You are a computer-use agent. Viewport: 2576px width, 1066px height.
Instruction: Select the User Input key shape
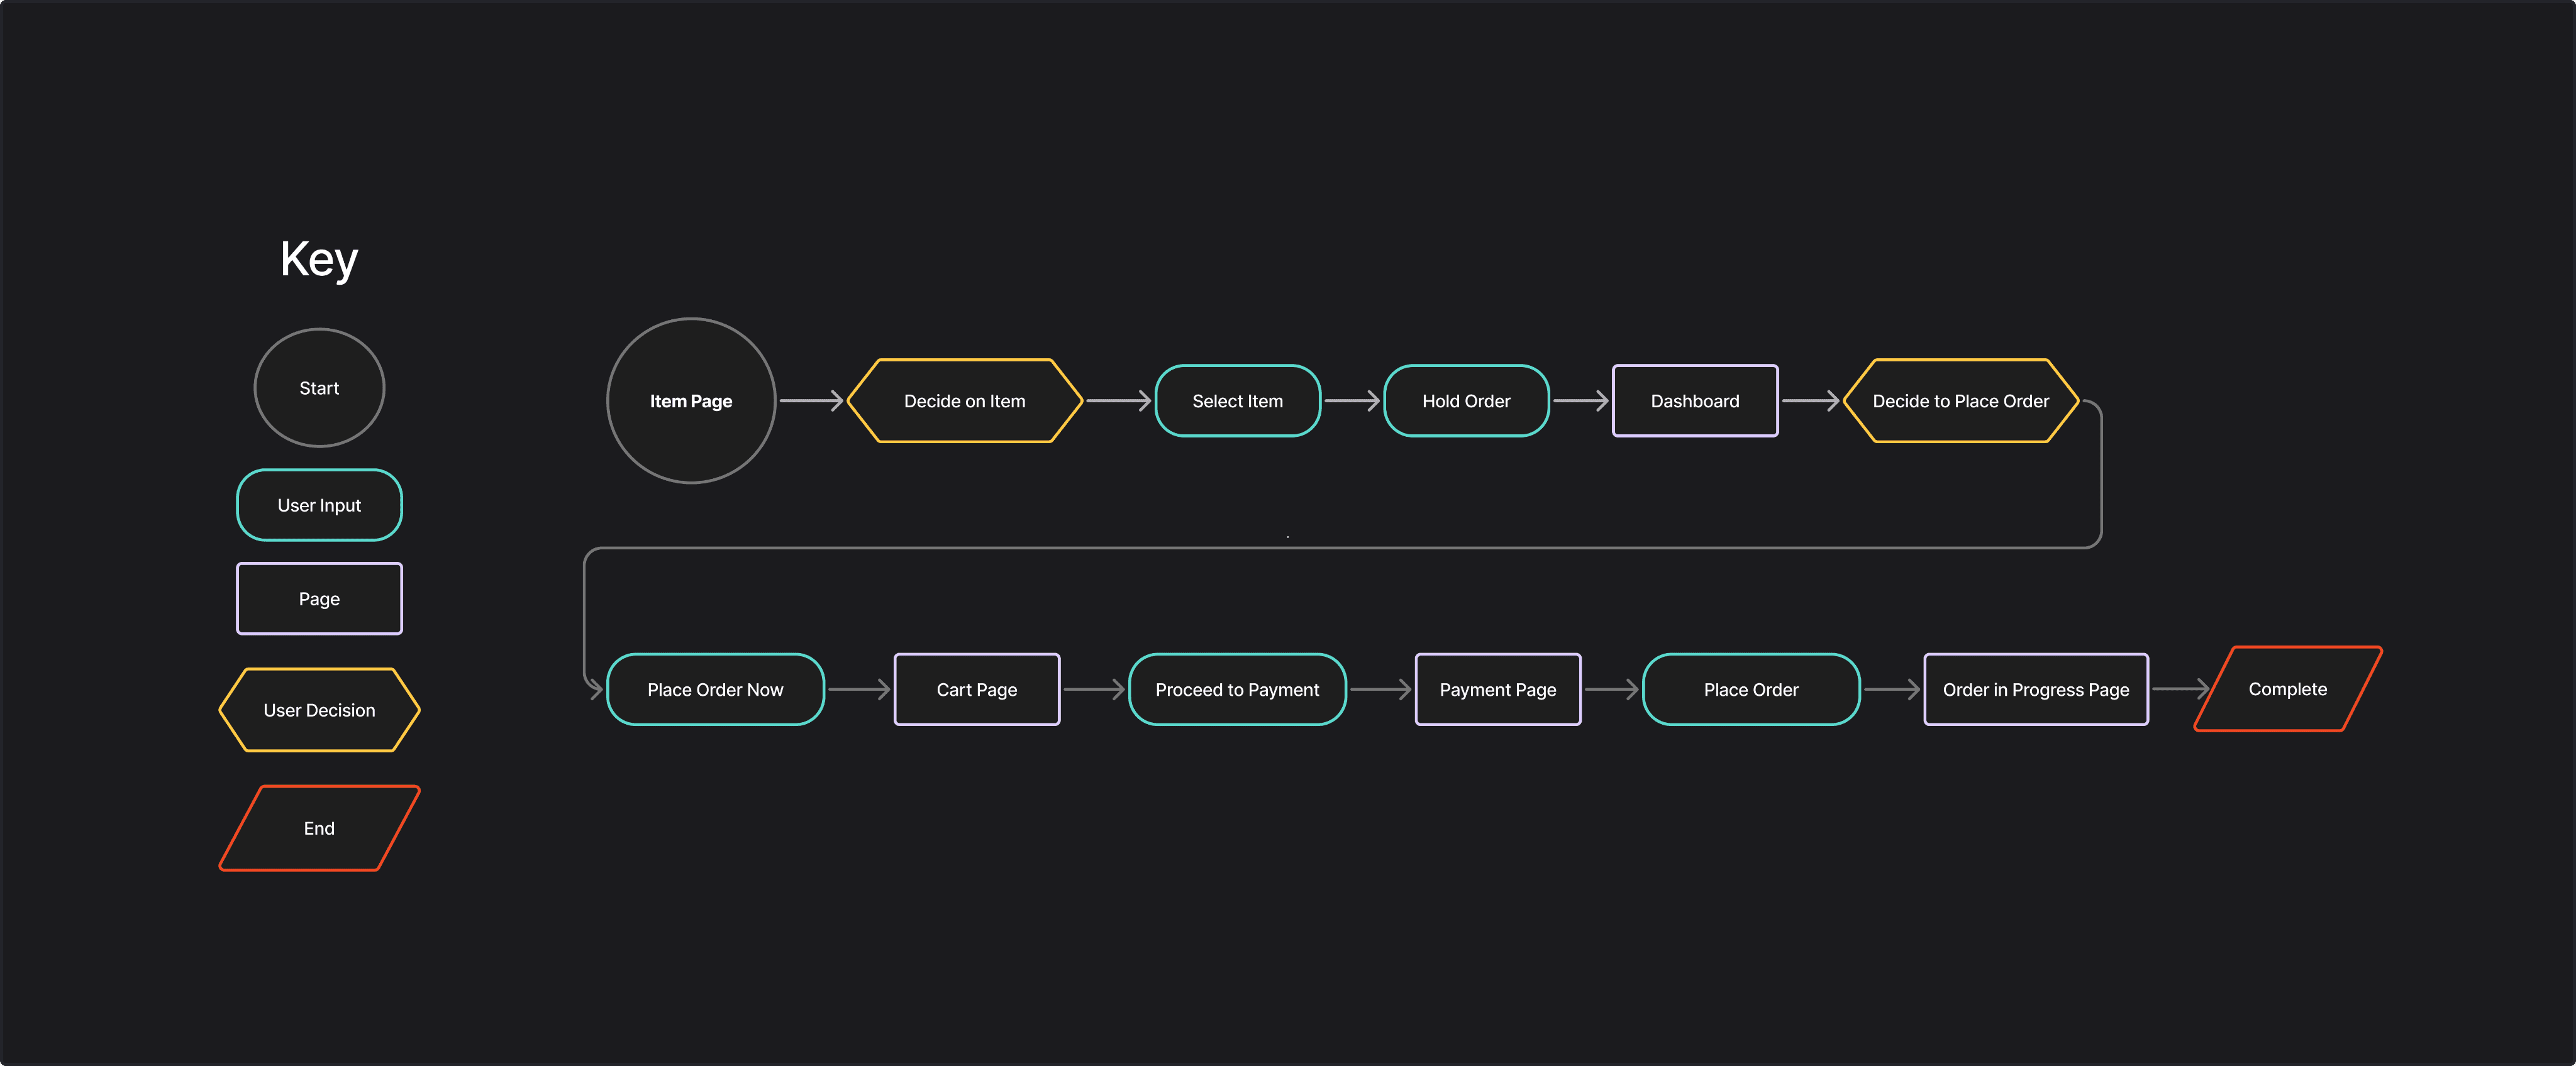319,505
